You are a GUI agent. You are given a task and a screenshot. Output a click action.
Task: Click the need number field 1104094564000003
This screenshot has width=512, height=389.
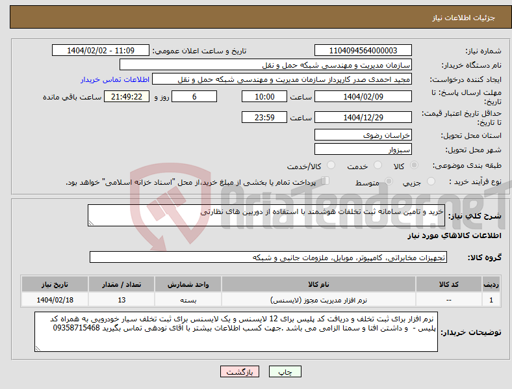[363, 50]
